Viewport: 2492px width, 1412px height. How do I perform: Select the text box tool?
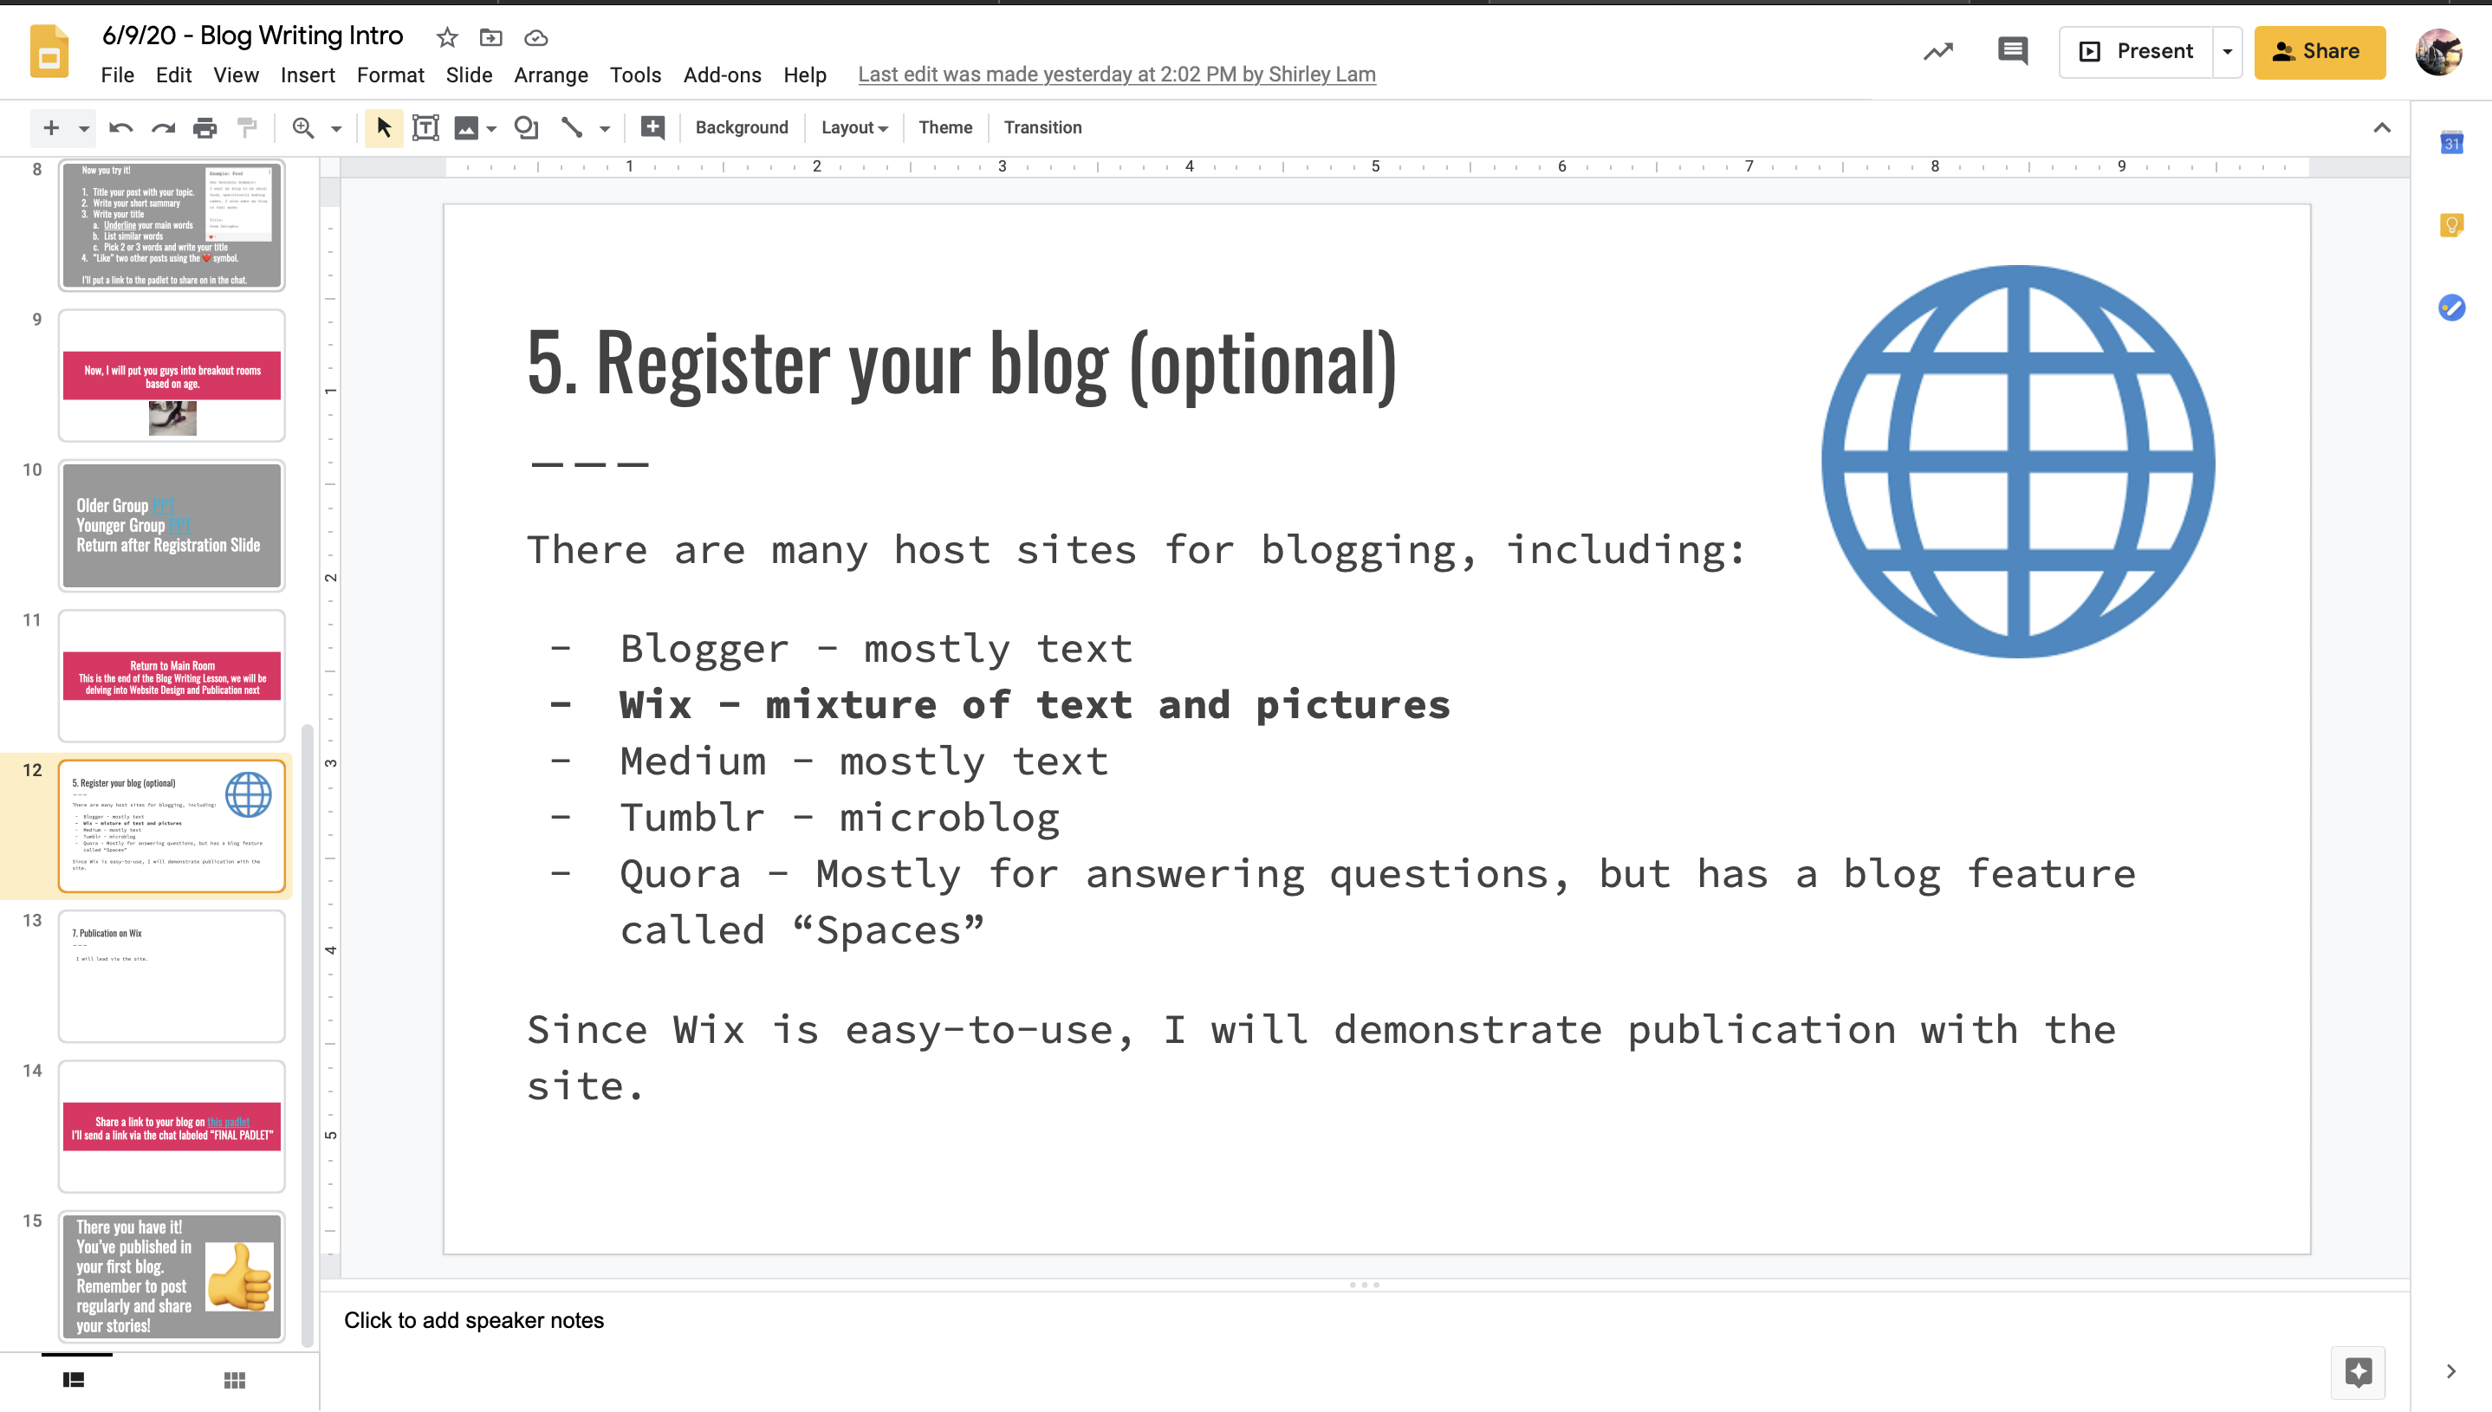425,128
